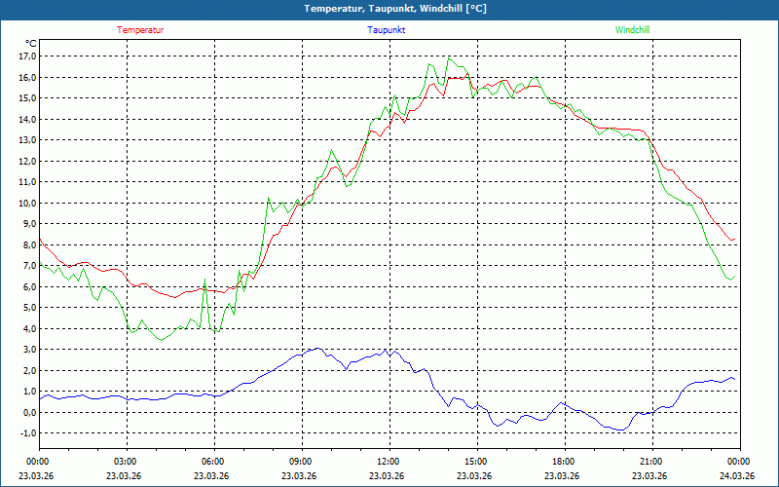Click the 17,0 y-axis value label

click(27, 56)
